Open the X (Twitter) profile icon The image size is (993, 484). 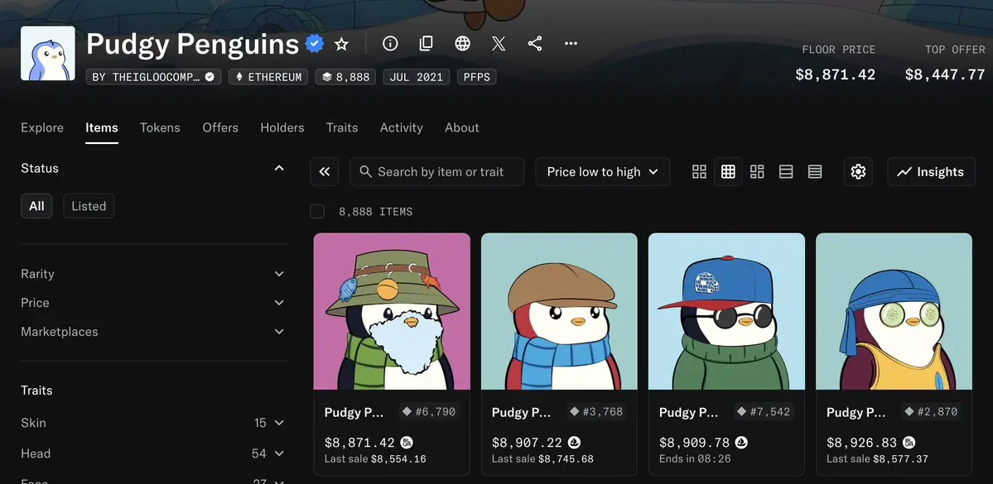point(499,44)
